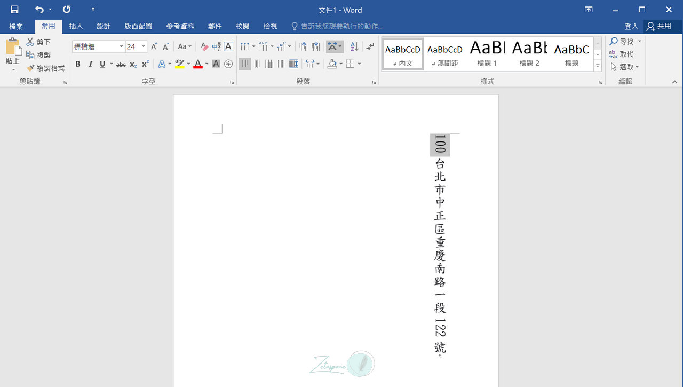Select the bottom text alignment button
This screenshot has height=387, width=683.
(269, 64)
